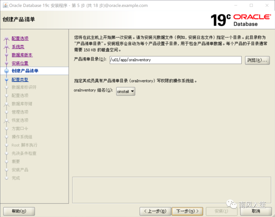Proceed with 下一步(N) button
Viewport: 275px width, 217px height.
point(187,211)
